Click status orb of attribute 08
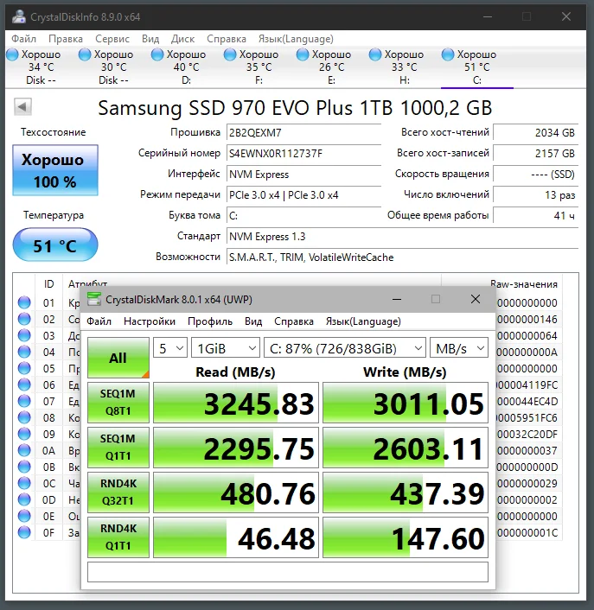The width and height of the screenshot is (594, 610). 24,417
